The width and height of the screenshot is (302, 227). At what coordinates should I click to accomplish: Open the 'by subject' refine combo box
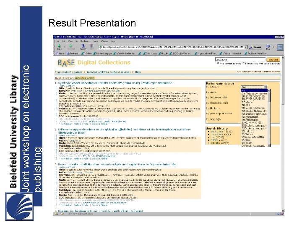[x=254, y=87]
